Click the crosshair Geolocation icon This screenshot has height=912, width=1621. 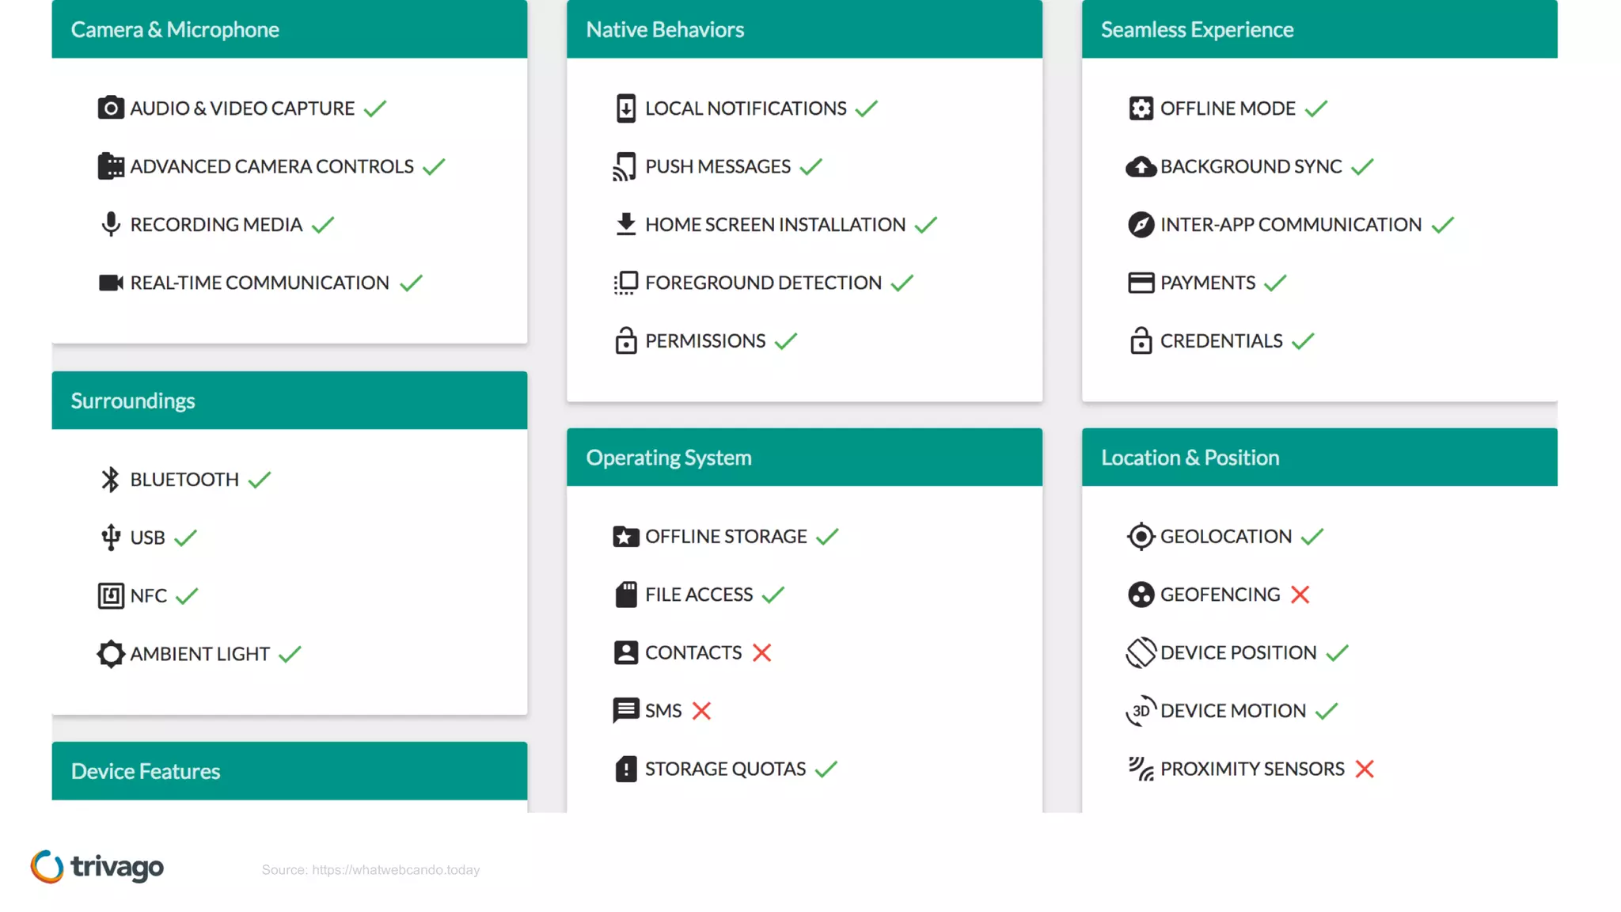1141,536
